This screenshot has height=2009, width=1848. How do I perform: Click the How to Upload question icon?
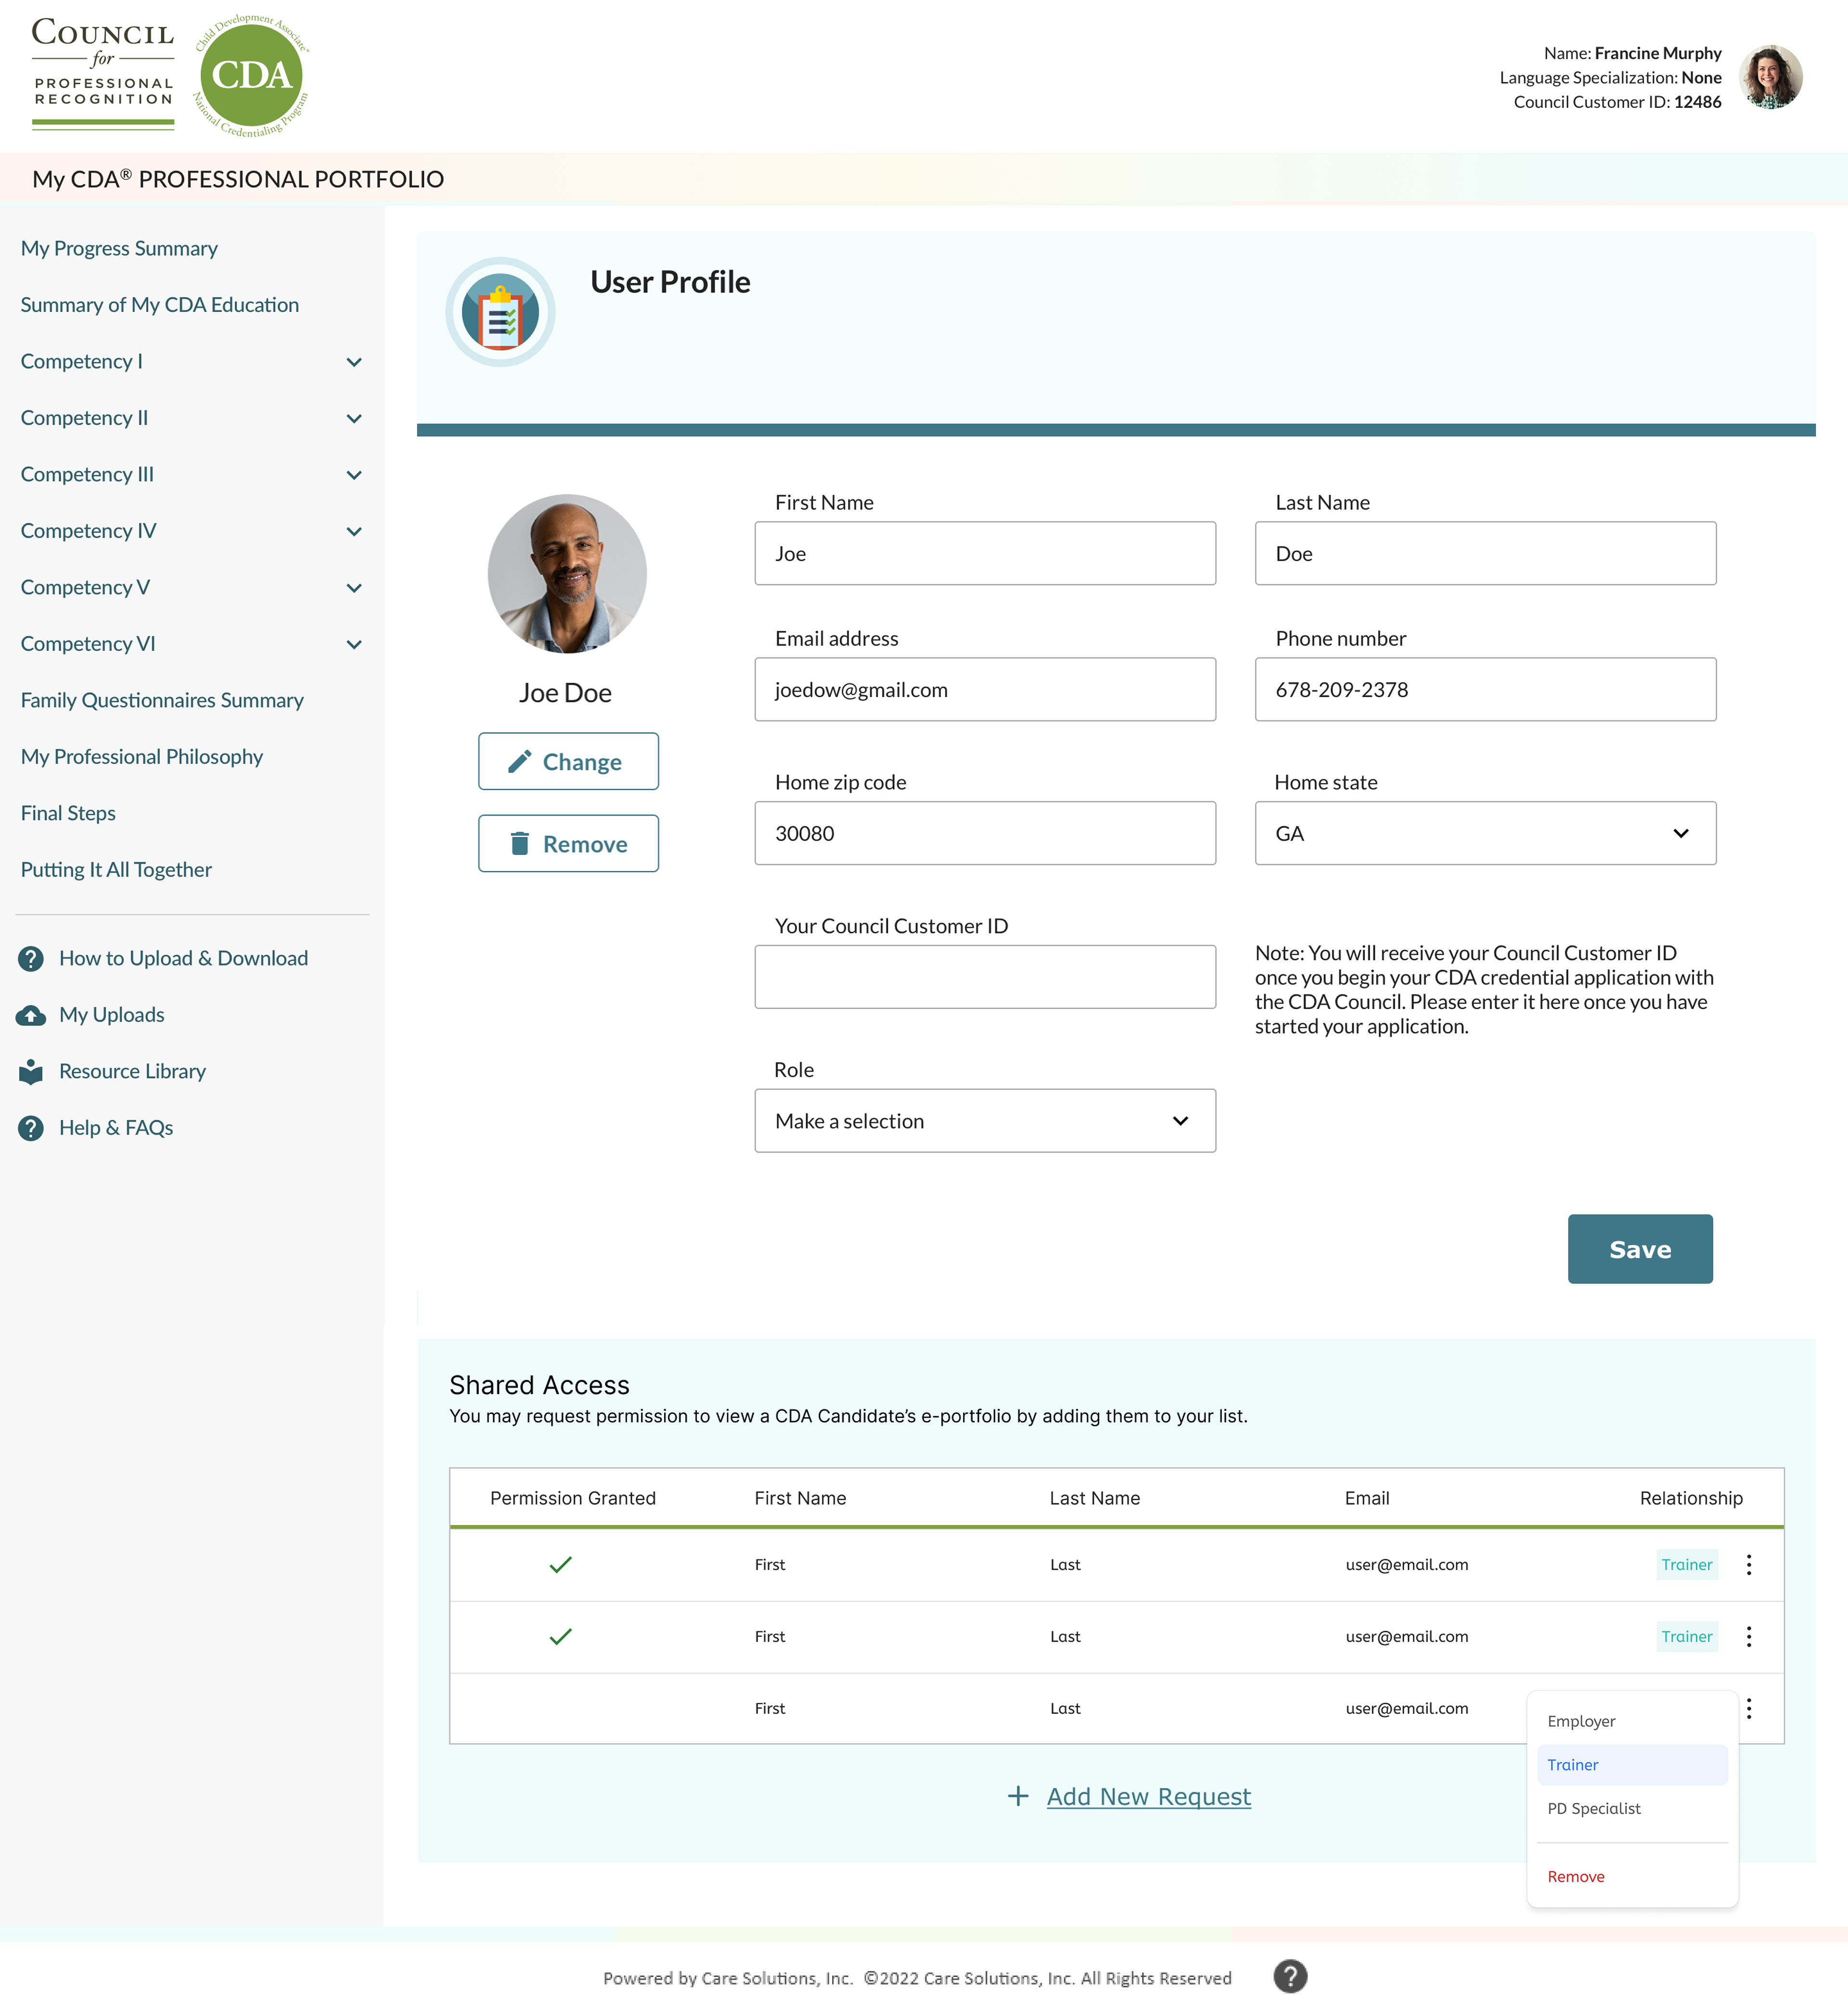(x=31, y=959)
